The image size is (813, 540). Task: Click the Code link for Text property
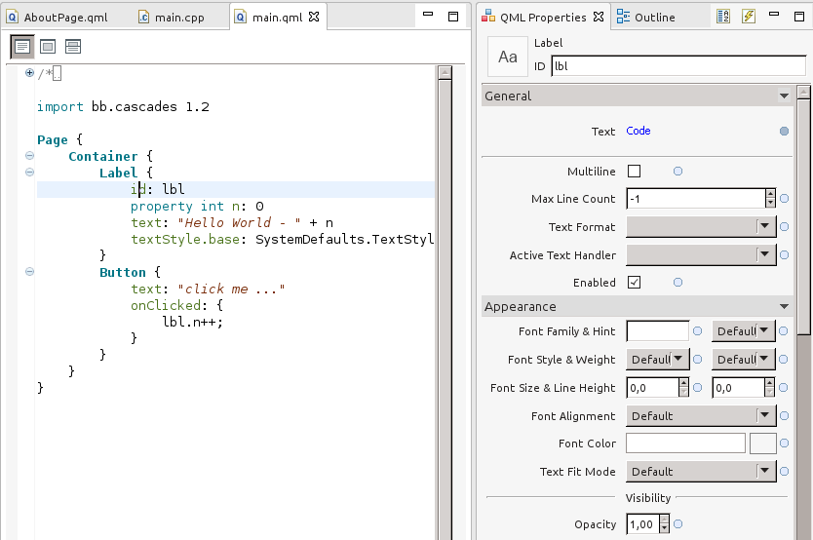point(639,132)
